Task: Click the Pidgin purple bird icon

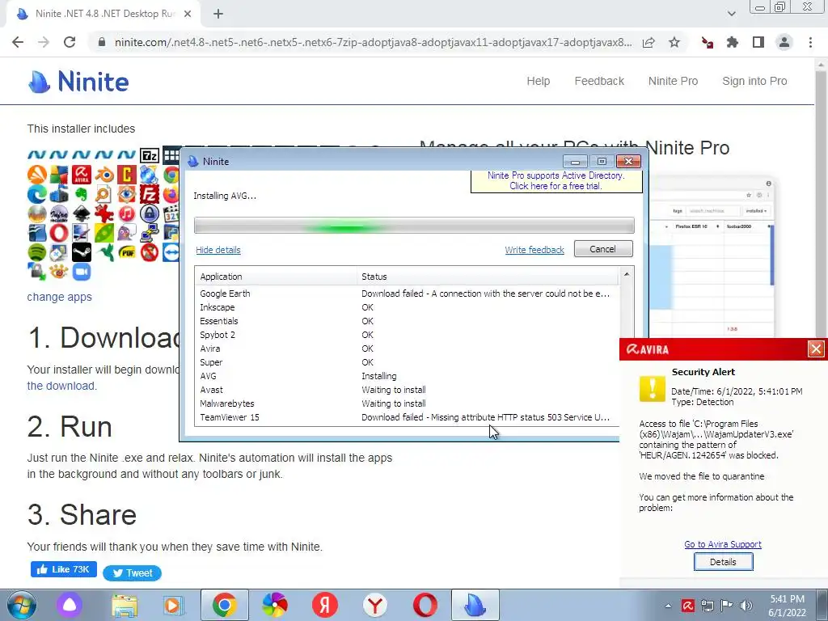Action: point(127,233)
